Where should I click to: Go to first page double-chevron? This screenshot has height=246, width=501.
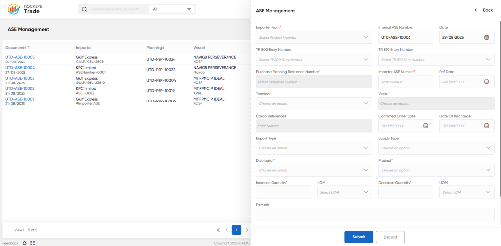218,230
